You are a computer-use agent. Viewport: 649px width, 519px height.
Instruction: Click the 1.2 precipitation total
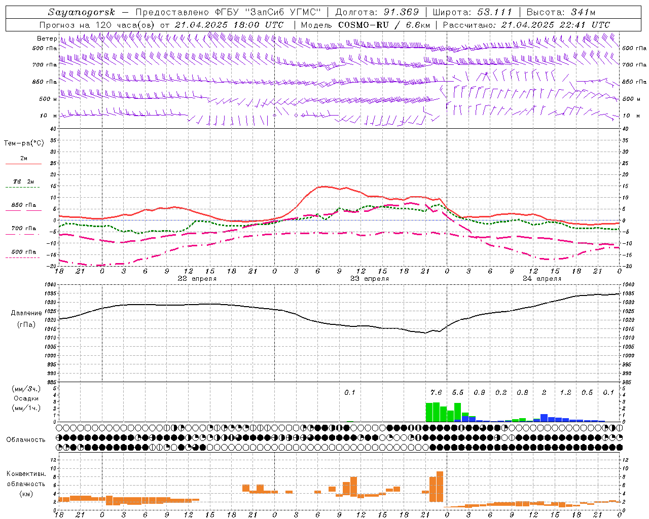[565, 392]
